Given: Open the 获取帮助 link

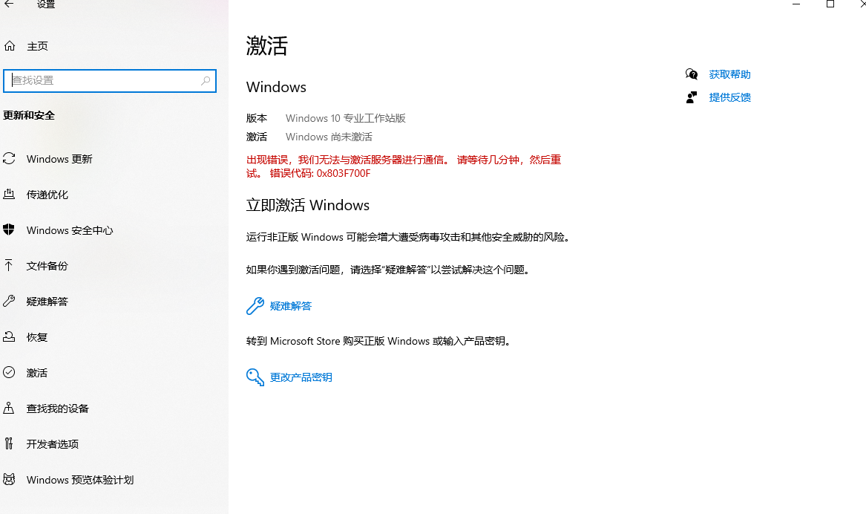Looking at the screenshot, I should pos(729,74).
